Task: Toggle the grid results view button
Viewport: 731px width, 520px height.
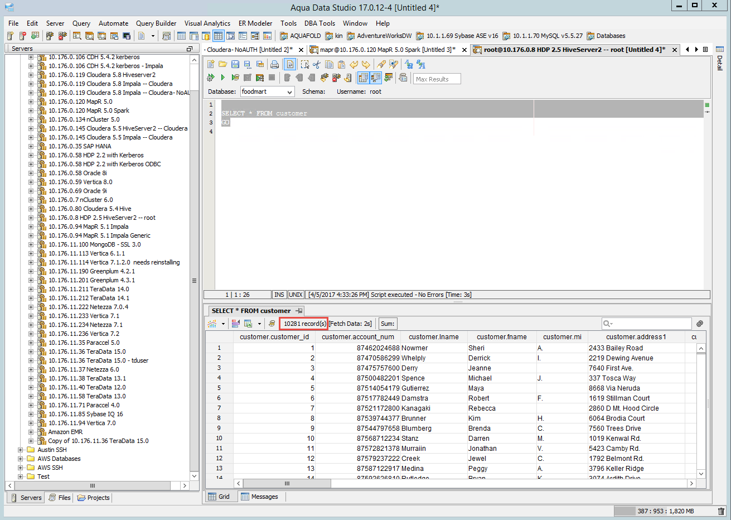Action: click(363, 78)
